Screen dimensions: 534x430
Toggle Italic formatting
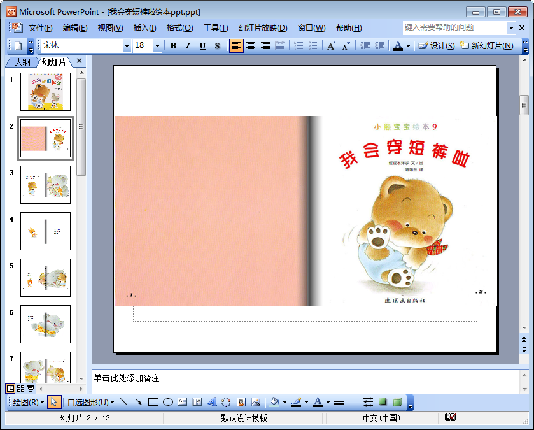188,46
